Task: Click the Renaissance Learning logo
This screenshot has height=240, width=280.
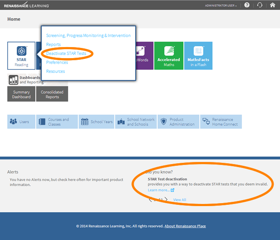Action: click(26, 5)
